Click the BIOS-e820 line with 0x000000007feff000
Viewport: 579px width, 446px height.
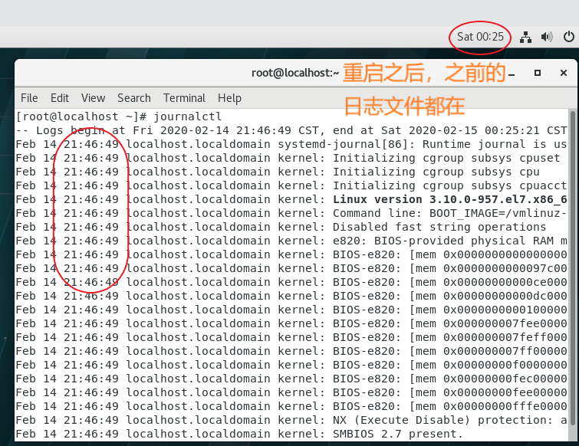[291, 337]
